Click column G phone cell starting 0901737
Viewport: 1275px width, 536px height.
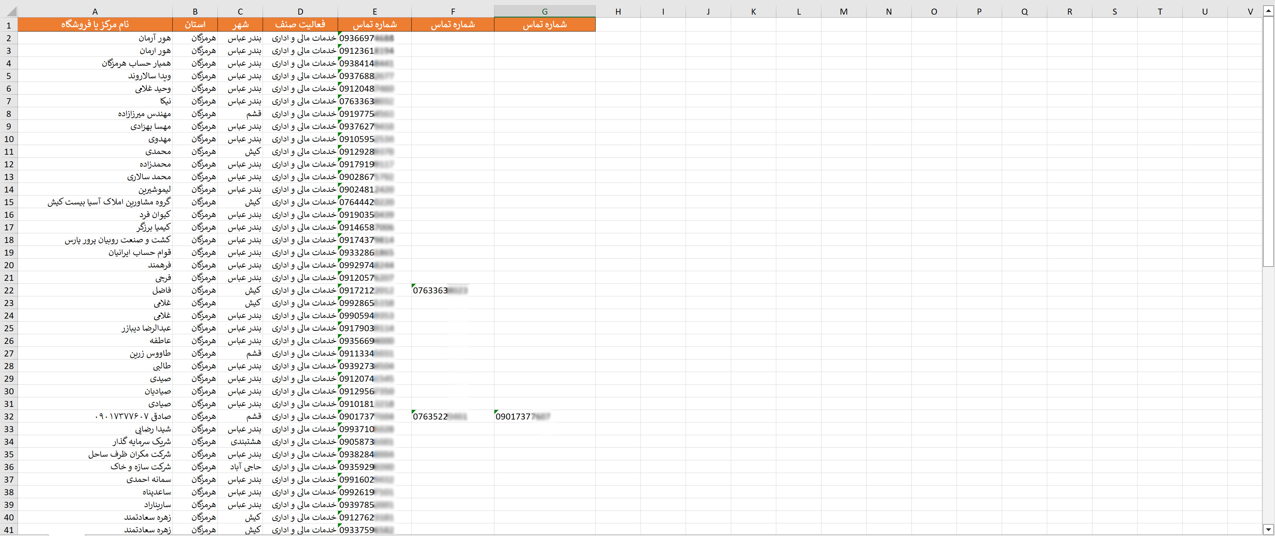pyautogui.click(x=545, y=417)
